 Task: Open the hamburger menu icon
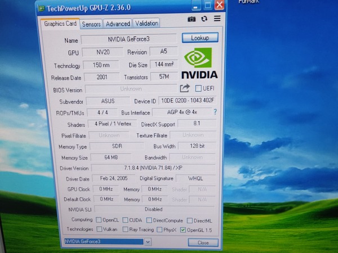click(217, 19)
